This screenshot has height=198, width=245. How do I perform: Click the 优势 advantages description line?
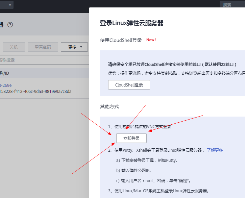176,73
